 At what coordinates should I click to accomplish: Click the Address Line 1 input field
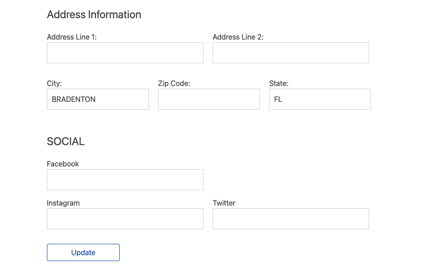[x=125, y=52]
